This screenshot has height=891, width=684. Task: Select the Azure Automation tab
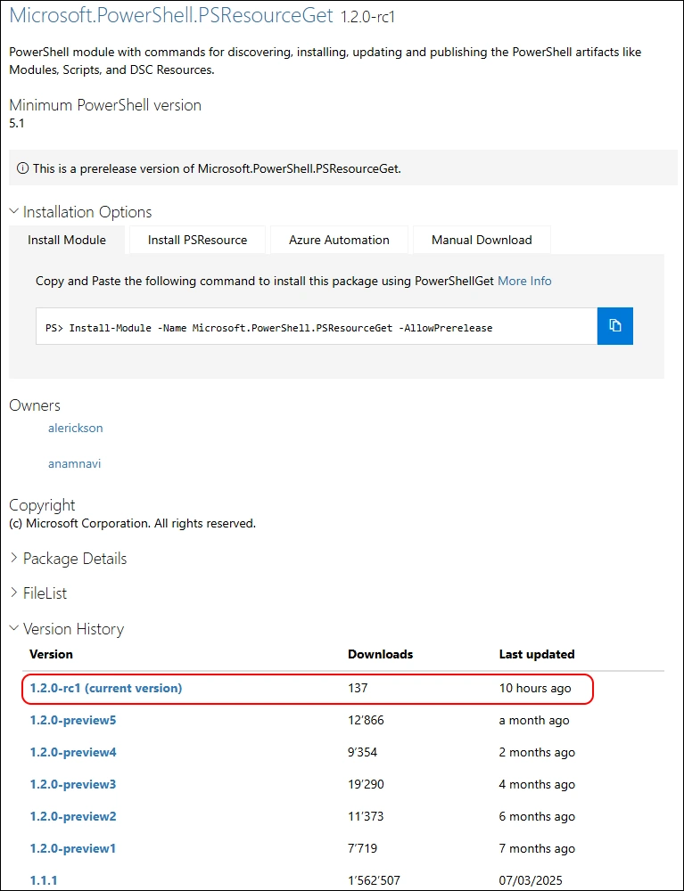point(339,240)
